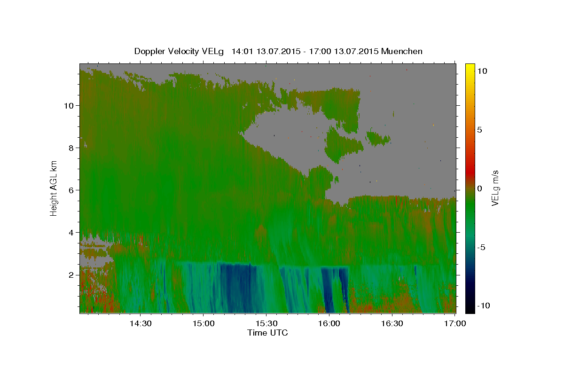The height and width of the screenshot is (376, 564).
Task: Click the height axis label '6'
Action: pos(70,190)
